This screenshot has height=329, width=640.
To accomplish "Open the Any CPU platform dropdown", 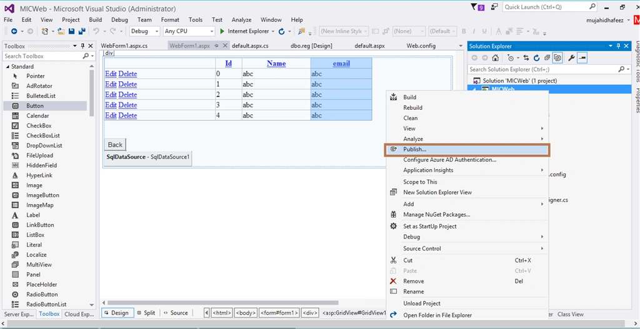I will [x=189, y=31].
